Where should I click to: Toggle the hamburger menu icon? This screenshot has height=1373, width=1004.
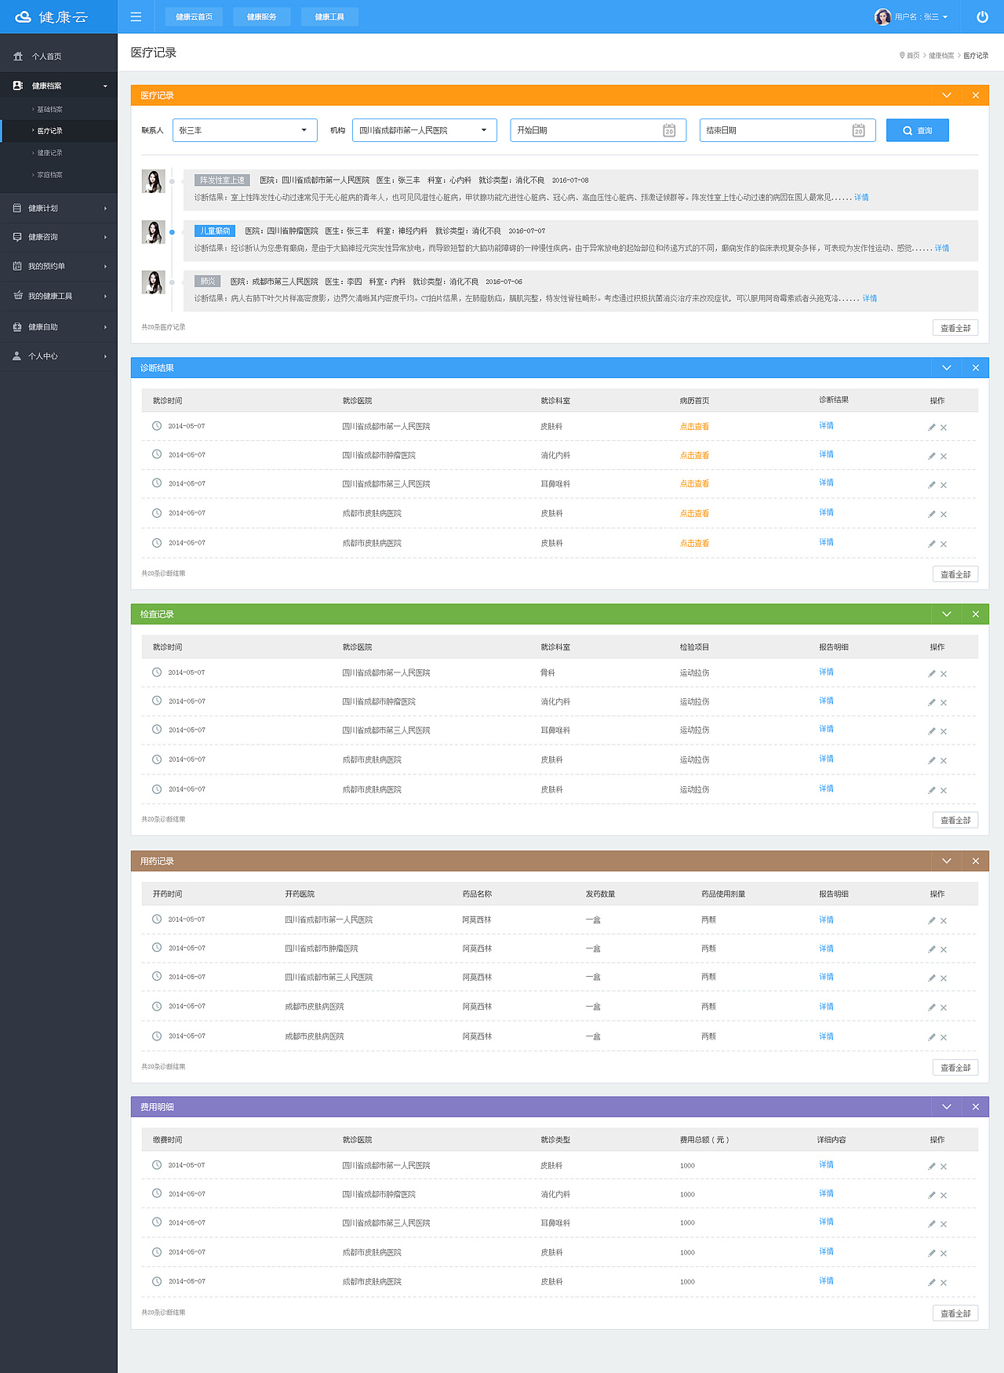pyautogui.click(x=136, y=16)
